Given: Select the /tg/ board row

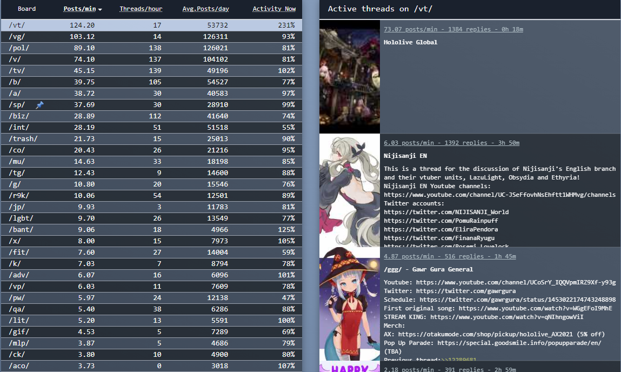Looking at the screenshot, I should click(151, 172).
